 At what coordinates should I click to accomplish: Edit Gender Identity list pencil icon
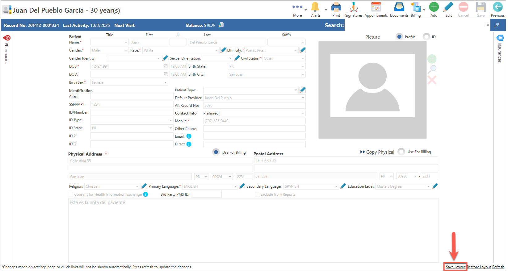165,58
